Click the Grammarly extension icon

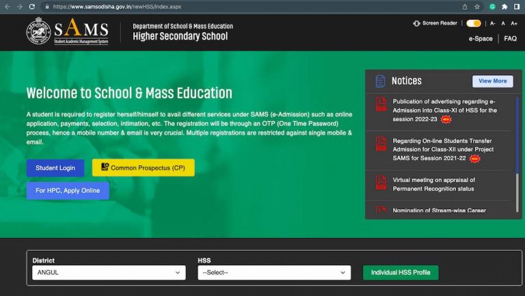click(x=492, y=6)
